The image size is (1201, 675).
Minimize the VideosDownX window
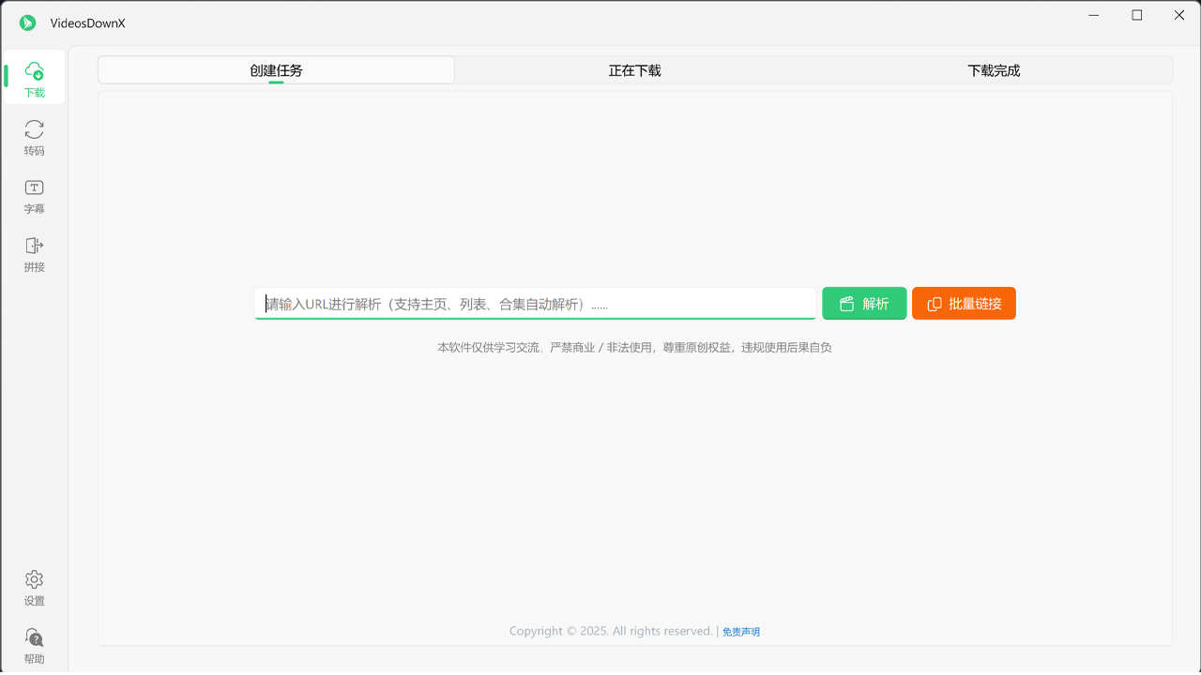[1093, 15]
